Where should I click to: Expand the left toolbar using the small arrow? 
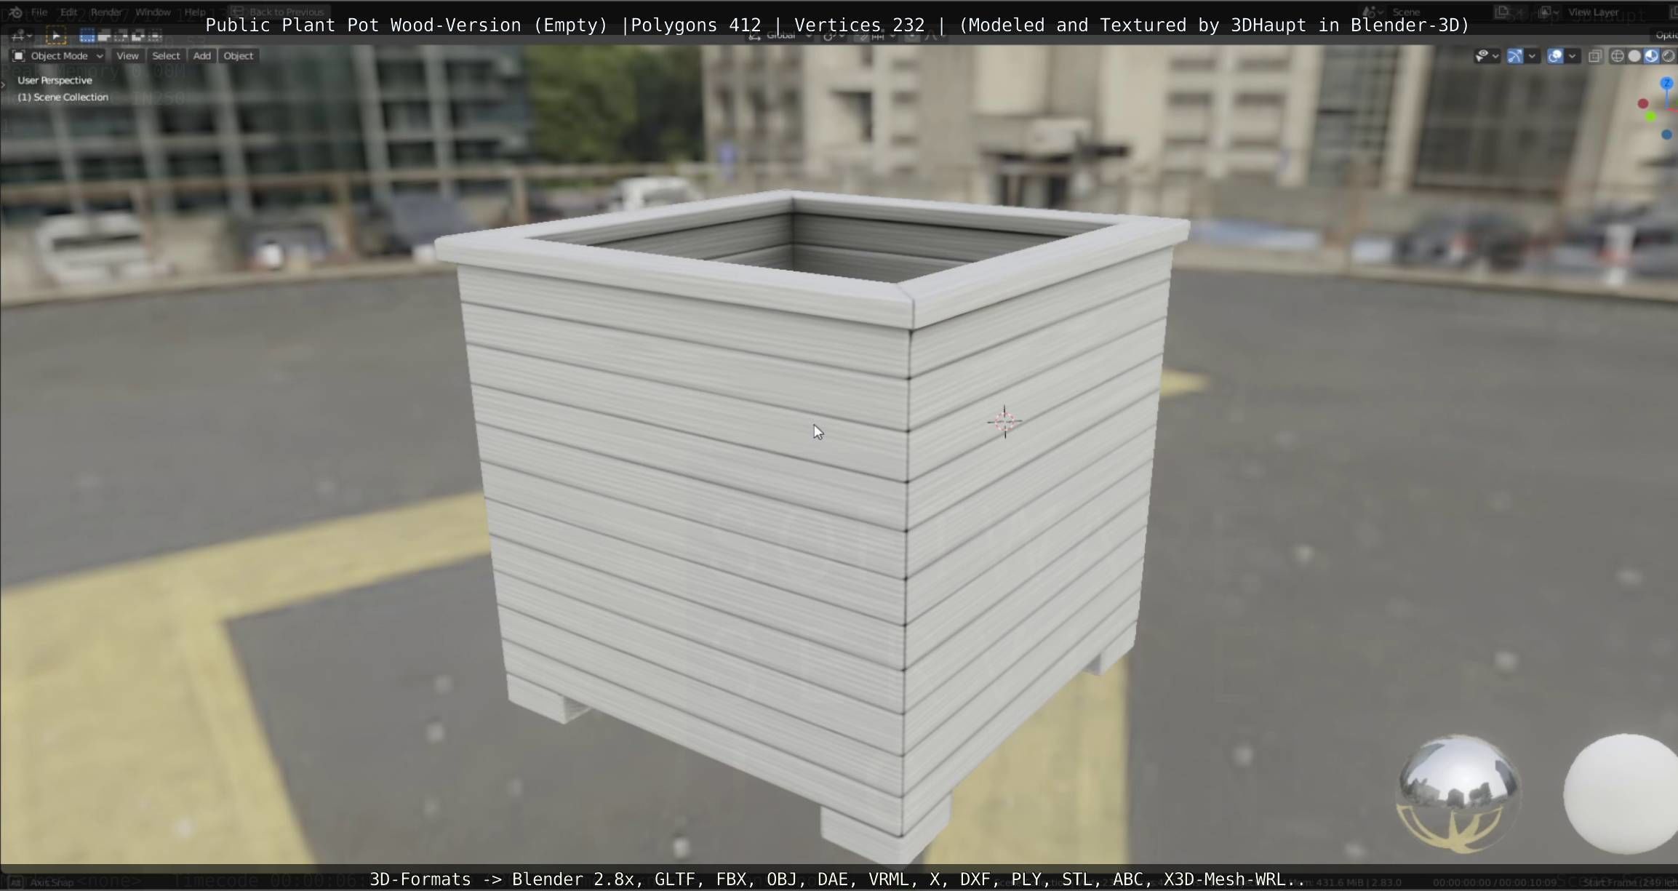tap(3, 85)
